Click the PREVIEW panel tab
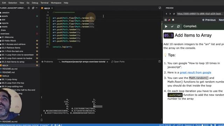224x126 pixels. [x=169, y=8]
